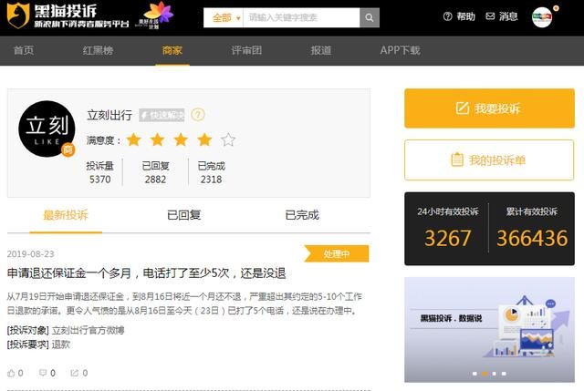Open the user avatar profile picture
This screenshot has width=584, height=391.
coord(542,17)
